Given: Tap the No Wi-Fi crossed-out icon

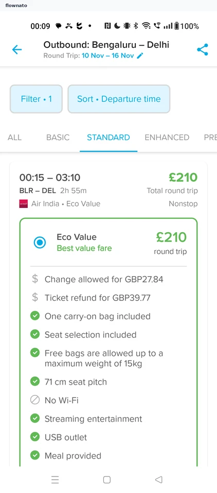Looking at the screenshot, I should point(34,400).
